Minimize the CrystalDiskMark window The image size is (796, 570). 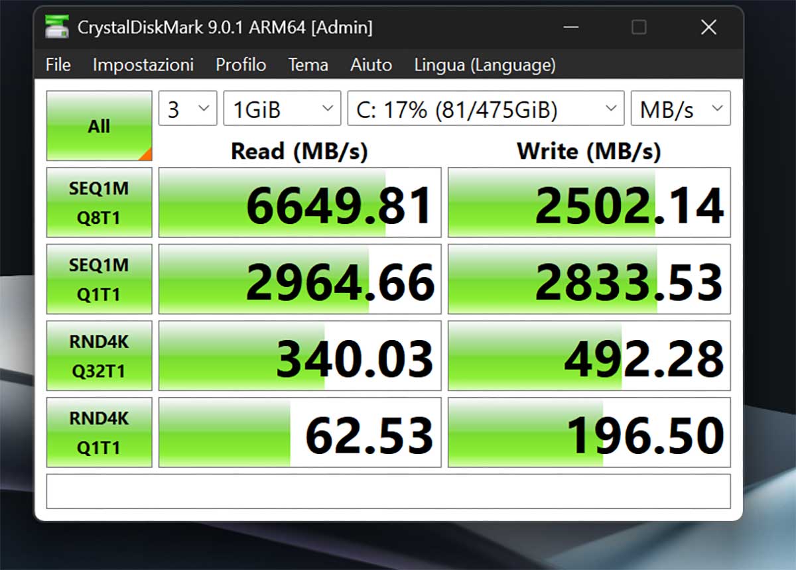click(570, 27)
